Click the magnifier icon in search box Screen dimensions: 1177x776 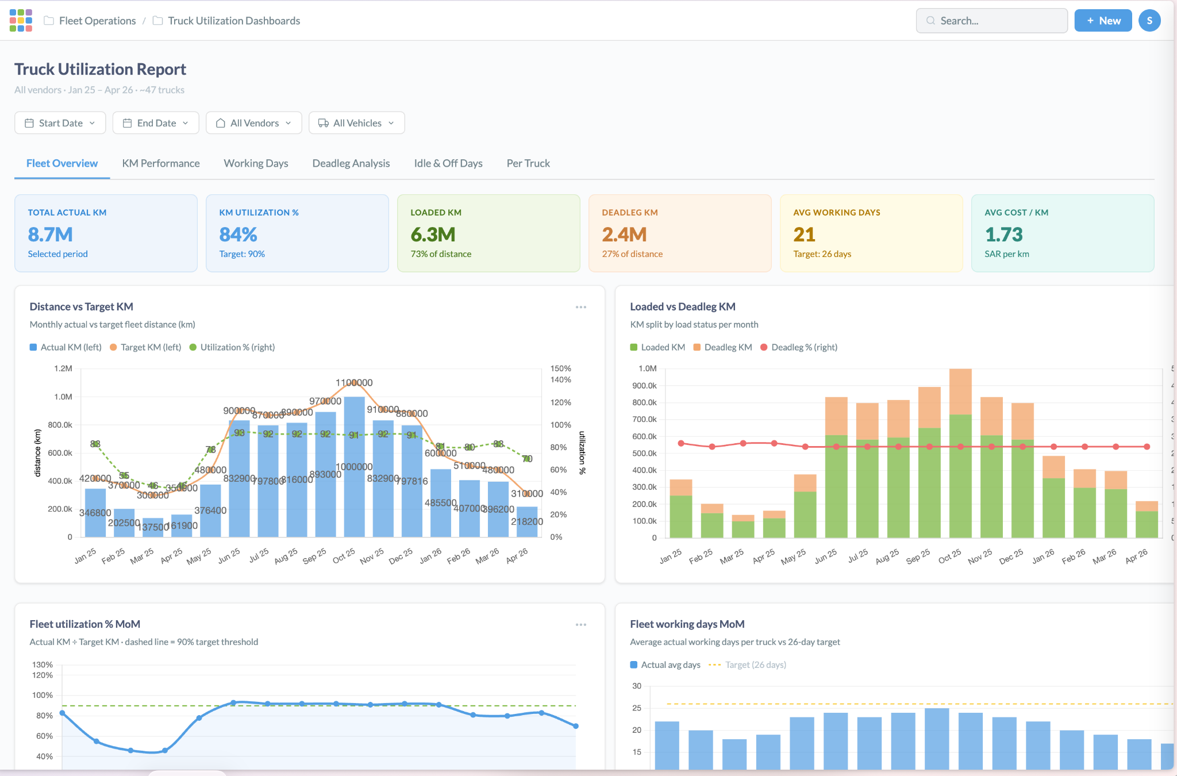pos(930,21)
